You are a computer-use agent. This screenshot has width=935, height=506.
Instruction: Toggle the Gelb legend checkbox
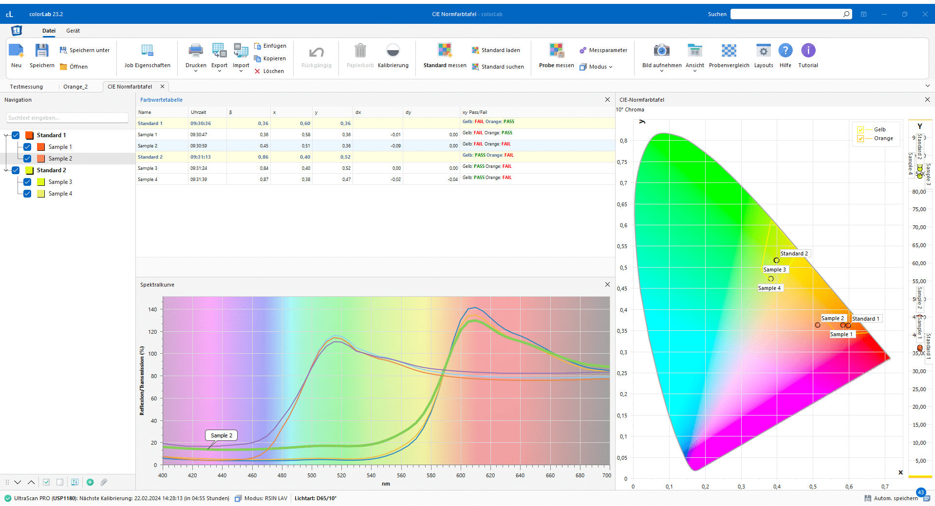860,129
